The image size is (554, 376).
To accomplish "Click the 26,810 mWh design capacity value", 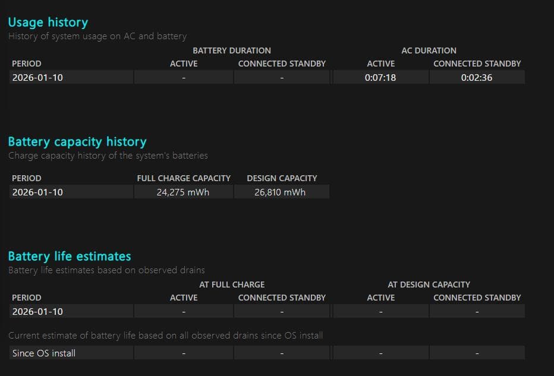I will pyautogui.click(x=280, y=192).
